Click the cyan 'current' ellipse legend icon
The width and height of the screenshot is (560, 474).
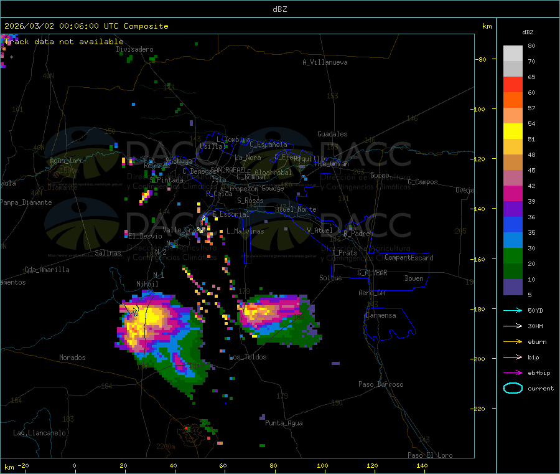point(513,388)
